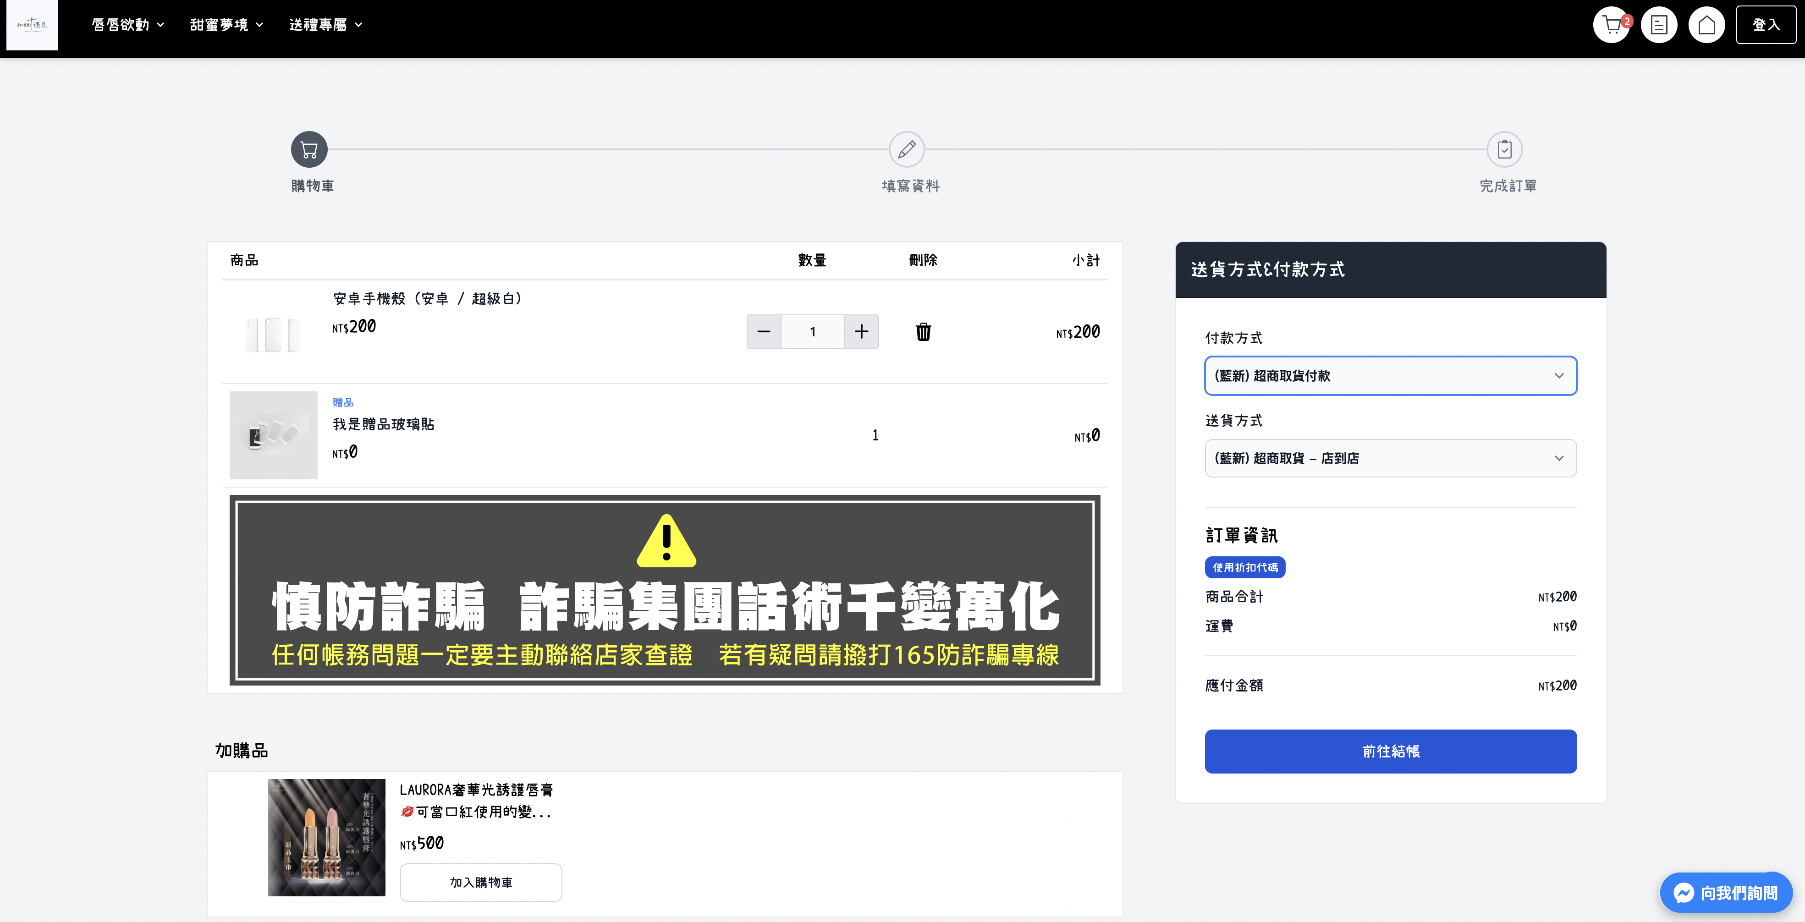Click the pencil icon at 填寫資料 step
The image size is (1805, 922).
tap(906, 149)
